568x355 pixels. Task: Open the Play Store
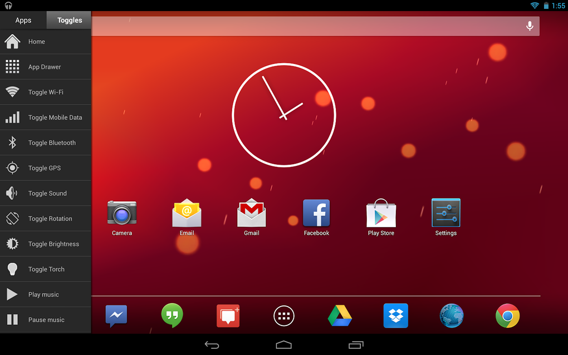381,213
